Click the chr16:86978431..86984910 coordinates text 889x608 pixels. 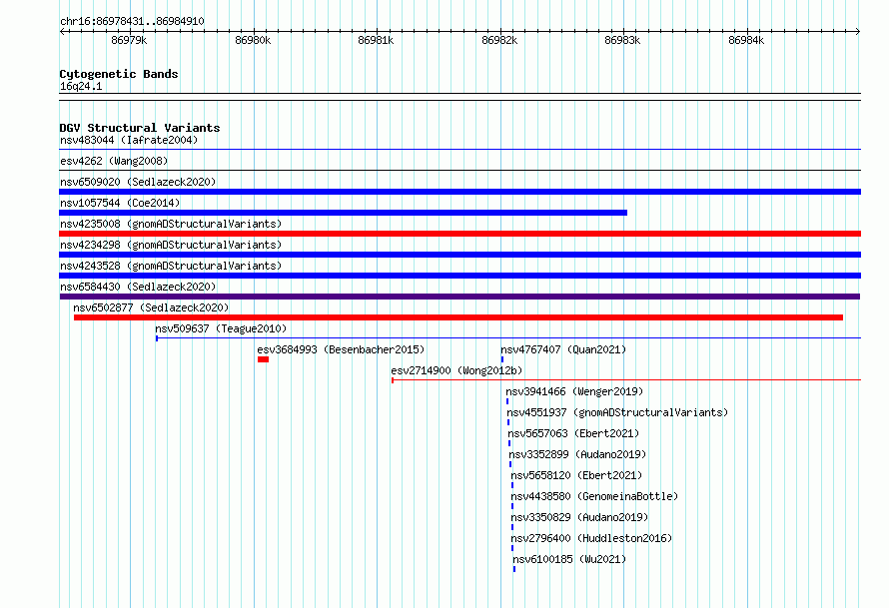[132, 22]
